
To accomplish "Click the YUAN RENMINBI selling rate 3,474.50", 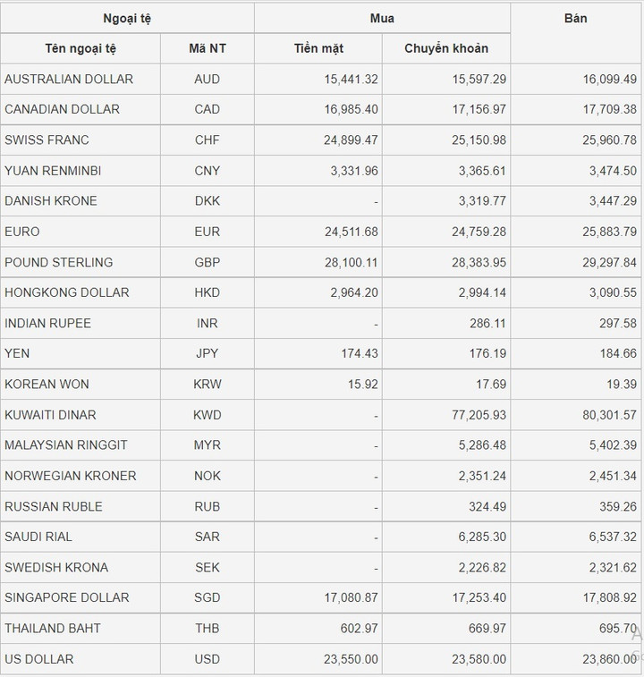I will tap(610, 171).
